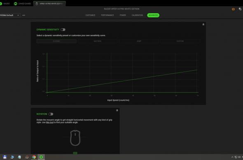Click the volume icon in system tray
The image size is (243, 160).
239,157
